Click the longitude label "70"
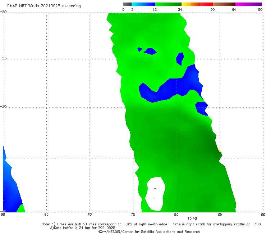The width and height of the screenshot is (266, 234). 90,215
